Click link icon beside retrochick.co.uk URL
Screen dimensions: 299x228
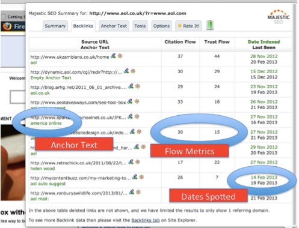point(131,162)
